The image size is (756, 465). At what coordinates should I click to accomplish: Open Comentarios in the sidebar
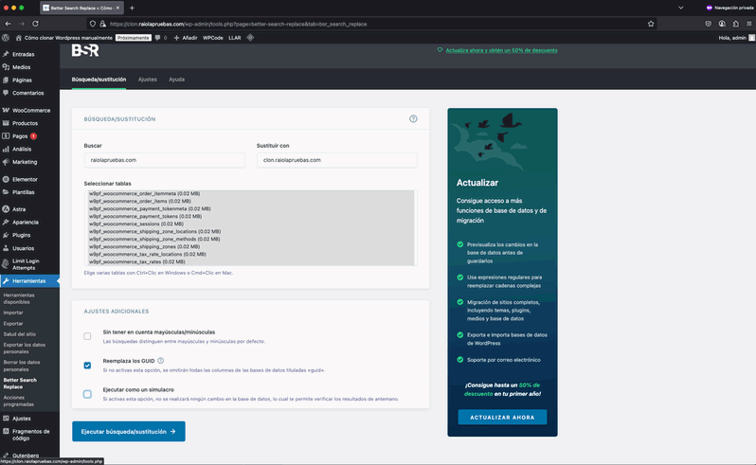tap(30, 93)
